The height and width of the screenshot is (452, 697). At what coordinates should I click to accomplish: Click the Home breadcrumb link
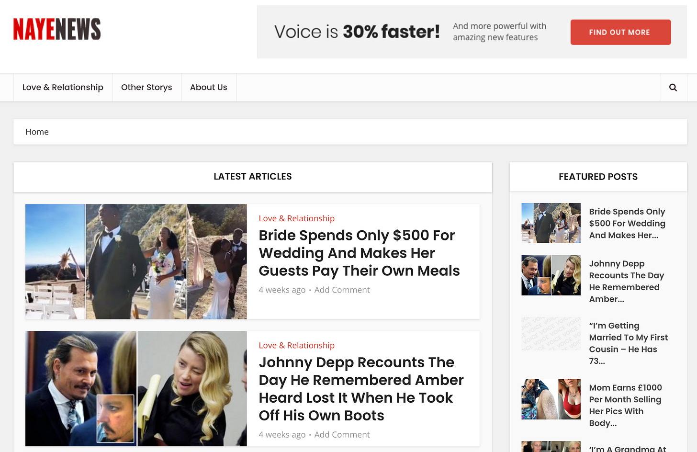(37, 132)
